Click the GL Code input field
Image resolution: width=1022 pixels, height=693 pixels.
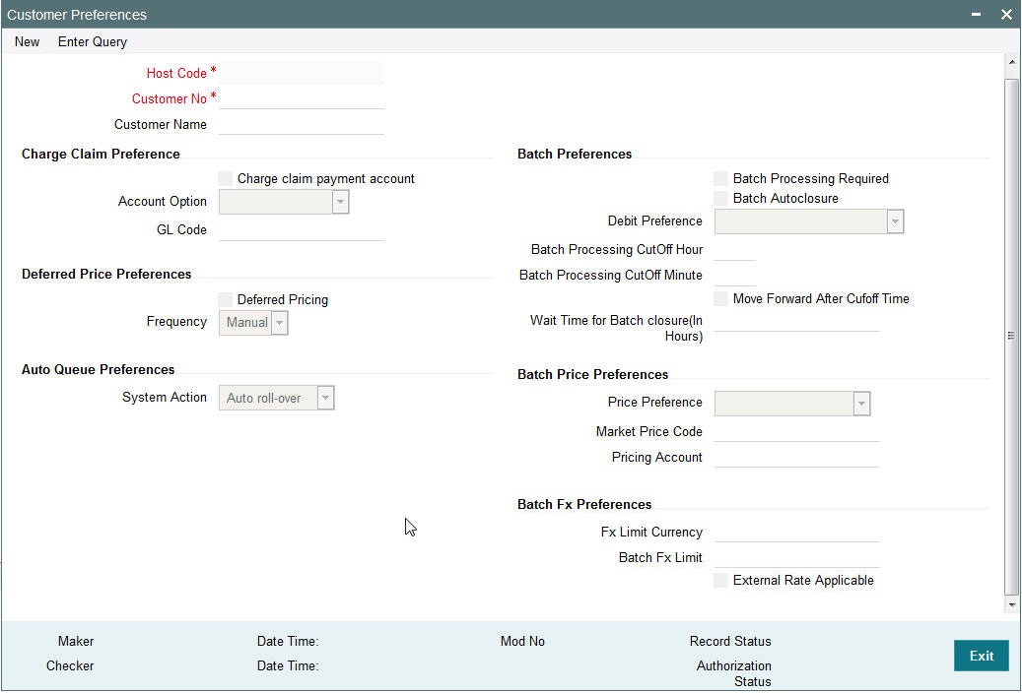tap(302, 229)
